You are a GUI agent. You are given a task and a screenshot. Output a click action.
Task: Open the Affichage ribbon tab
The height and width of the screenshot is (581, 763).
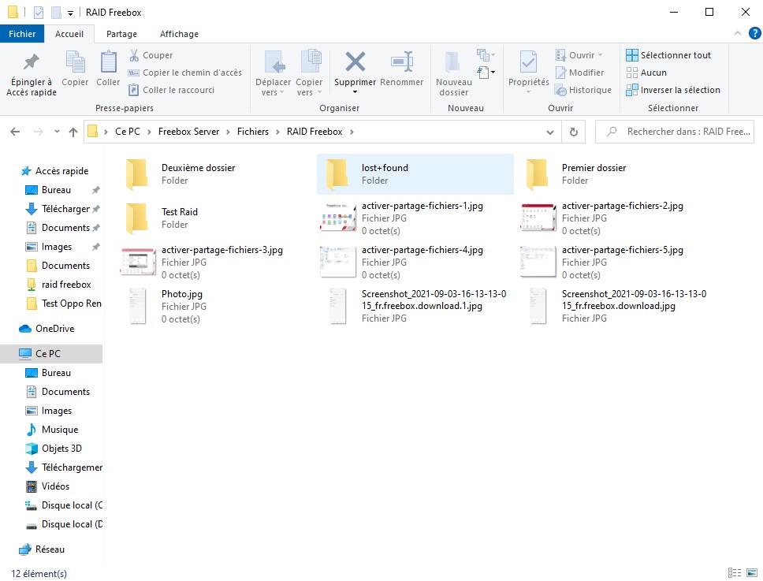click(x=179, y=34)
